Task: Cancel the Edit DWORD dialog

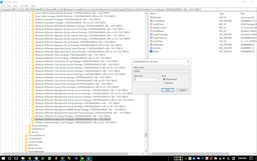Action: [182, 90]
